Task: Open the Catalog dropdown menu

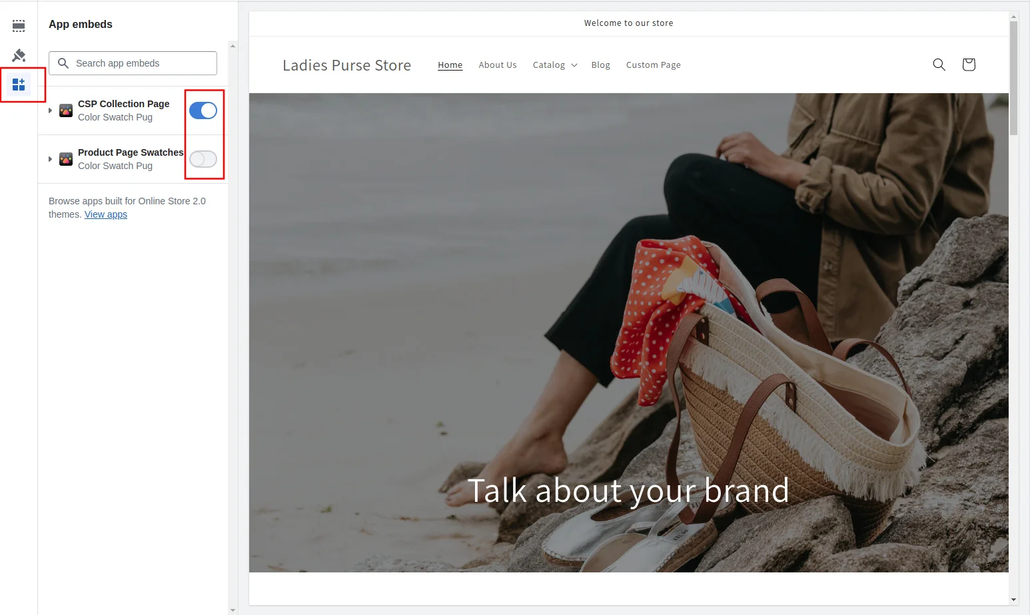Action: click(x=555, y=65)
